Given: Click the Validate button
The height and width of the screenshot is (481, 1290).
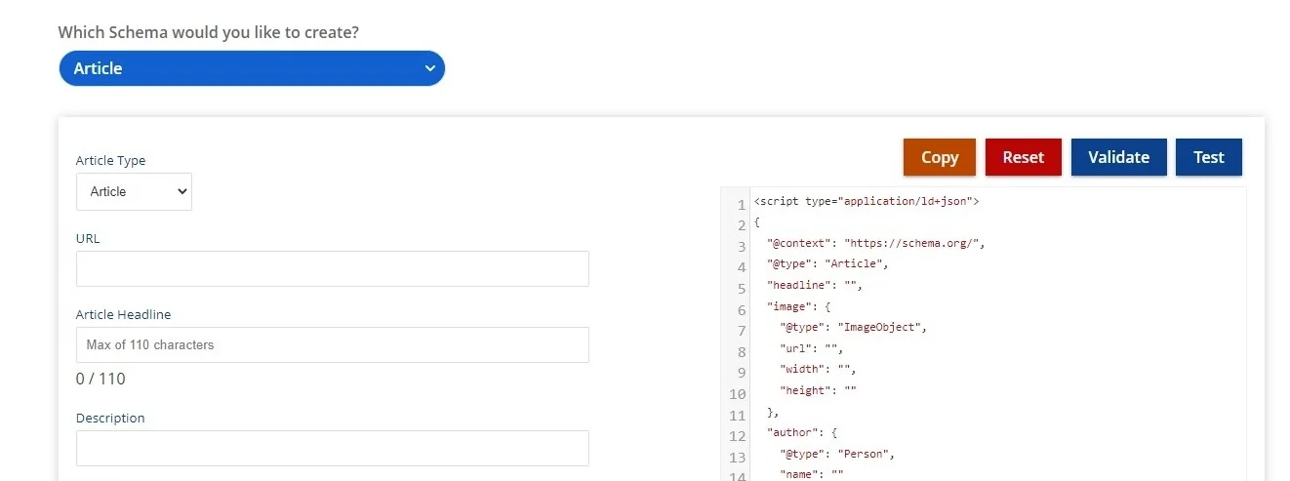Looking at the screenshot, I should pyautogui.click(x=1118, y=157).
